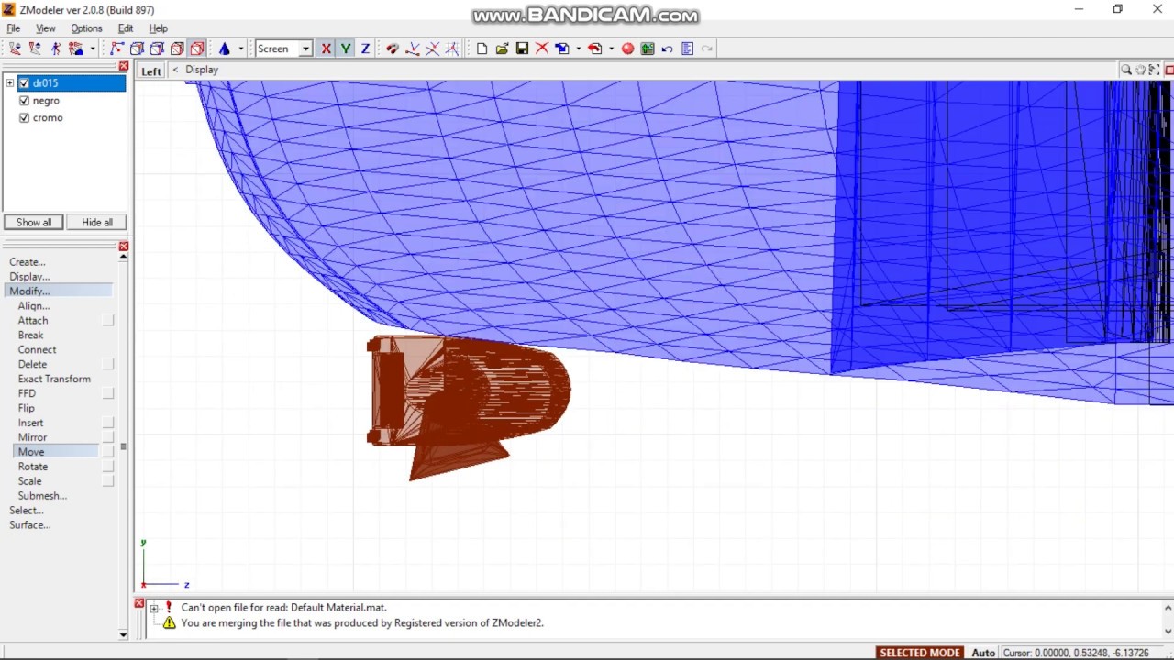Click the blue properties sheet icon
Viewport: 1174px width, 660px height.
[x=687, y=49]
